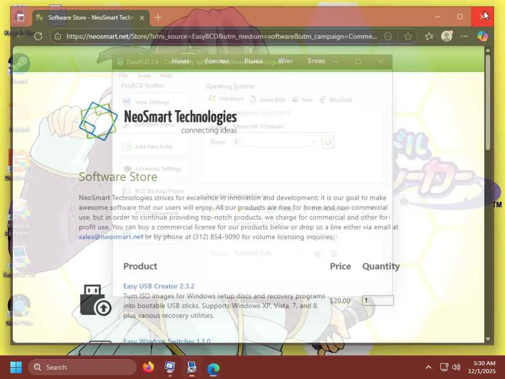
Task: Open the volume tray icon
Action: pyautogui.click(x=456, y=367)
